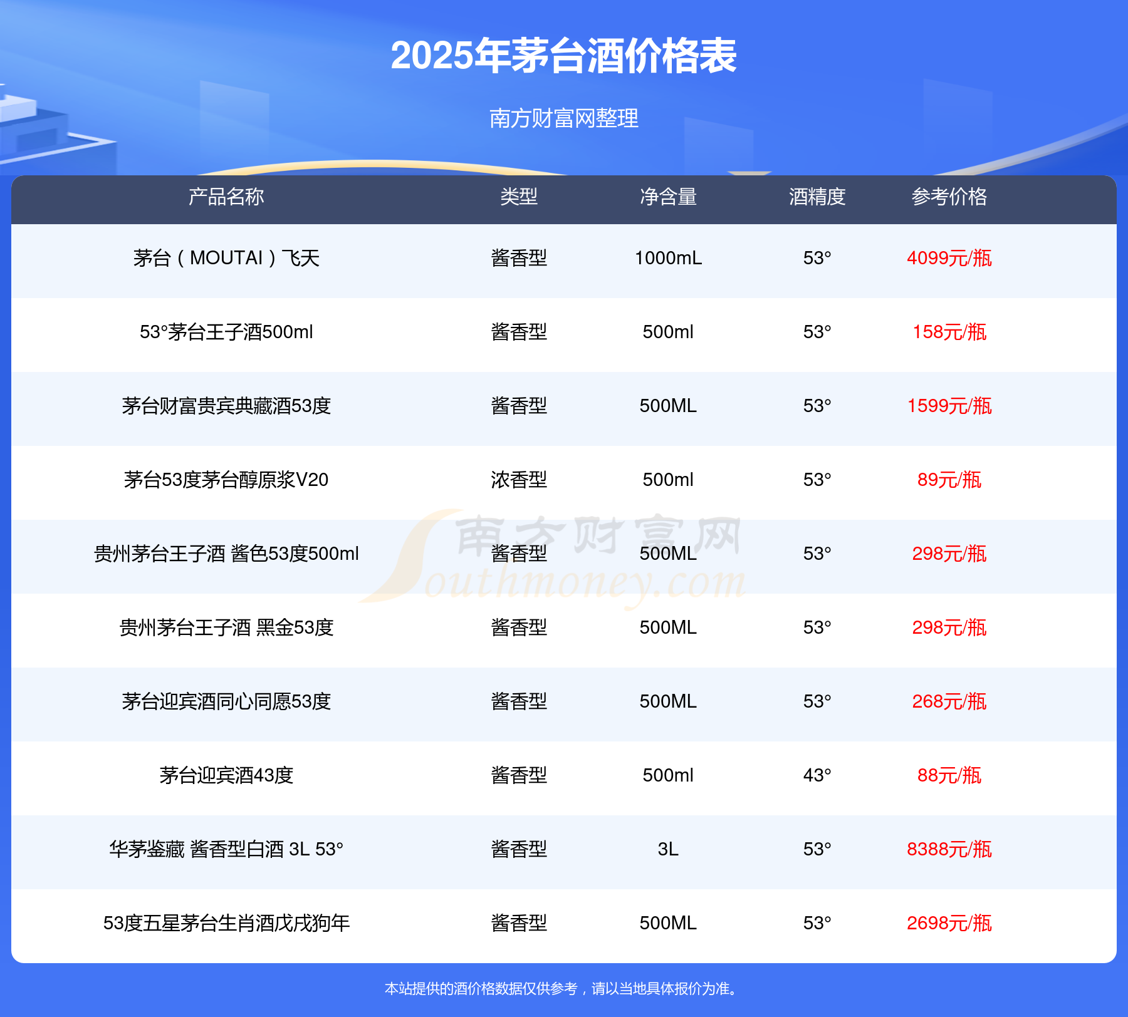
Task: Select the price "268元/瓶"
Action: 949,701
